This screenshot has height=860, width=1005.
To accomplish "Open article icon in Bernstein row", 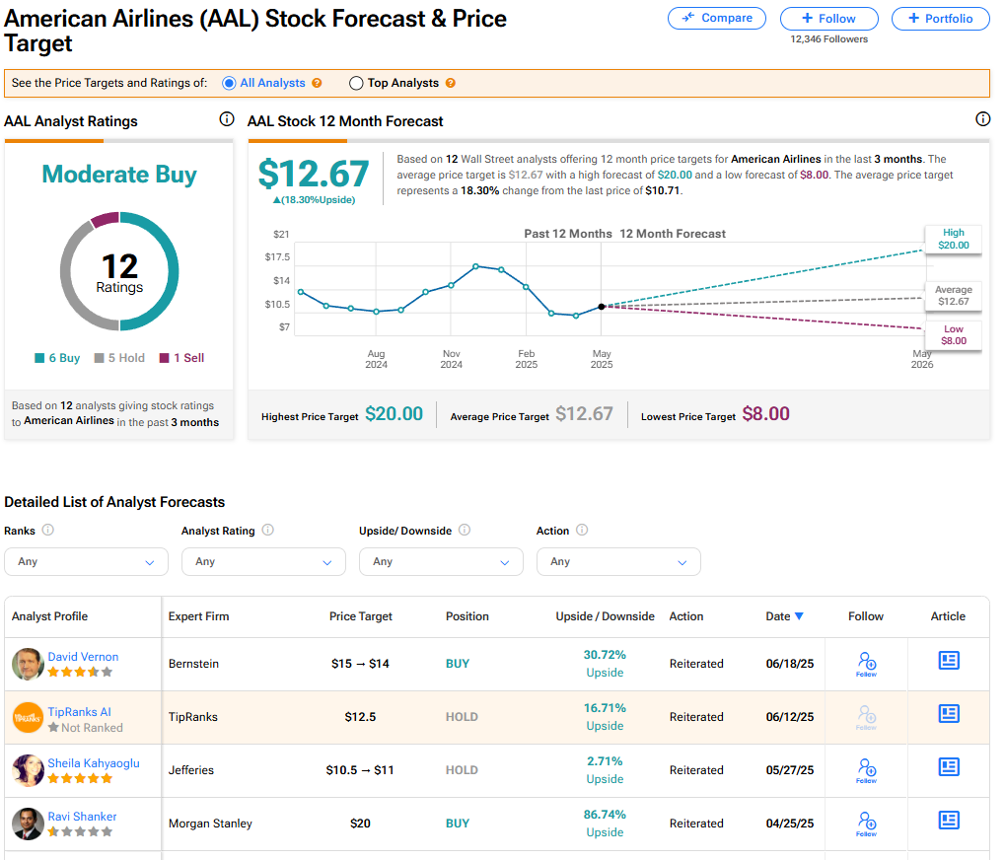I will (949, 660).
